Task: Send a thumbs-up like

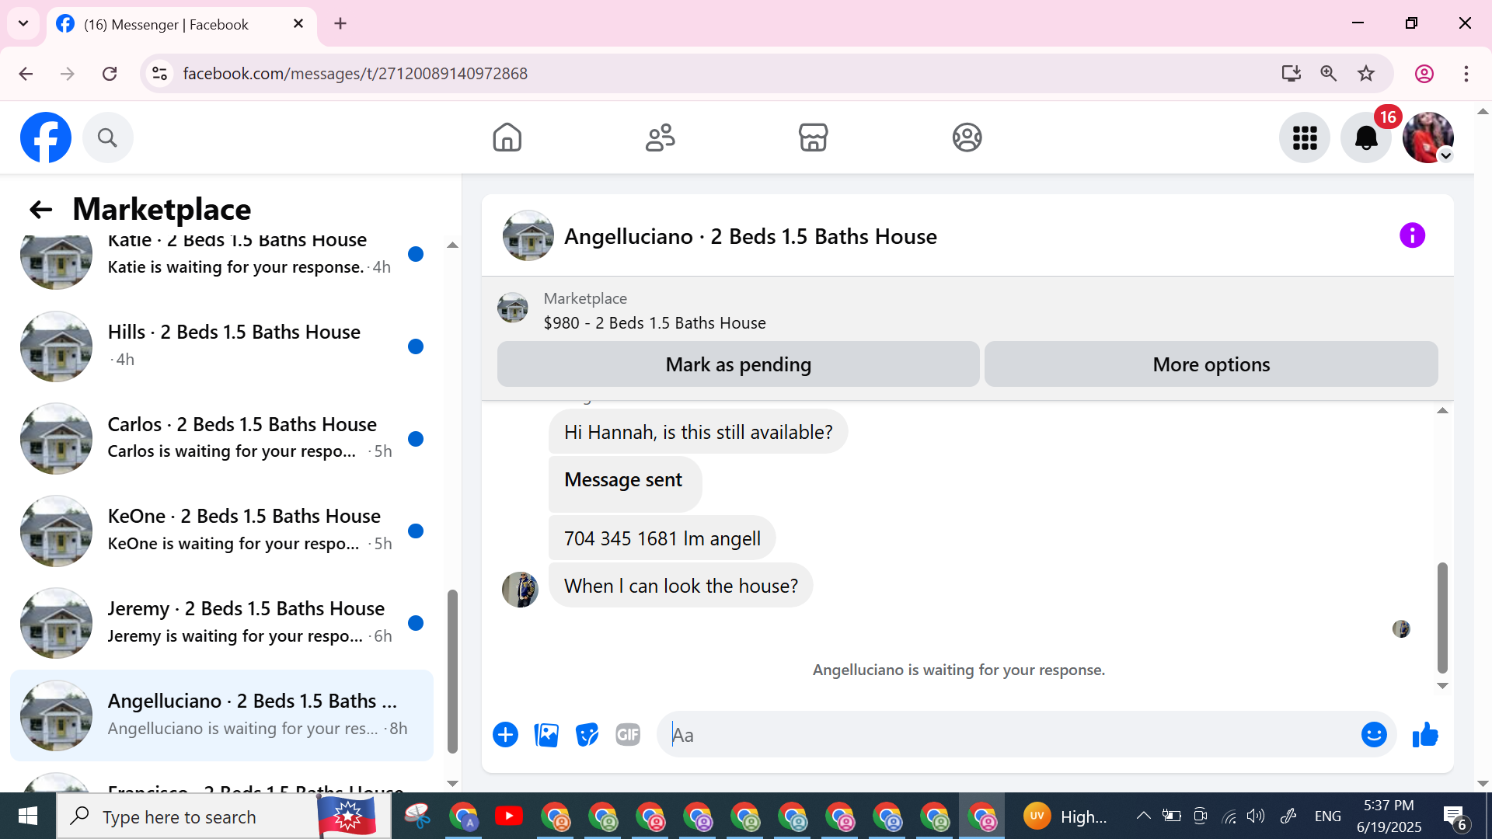Action: [x=1425, y=734]
